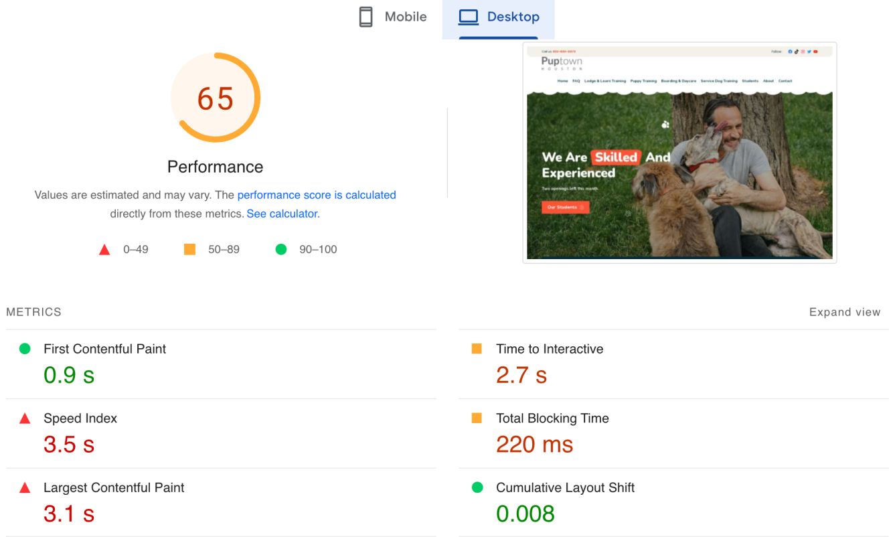This screenshot has height=537, width=893.
Task: Click orange square beside Total Blocking Time
Action: [477, 418]
